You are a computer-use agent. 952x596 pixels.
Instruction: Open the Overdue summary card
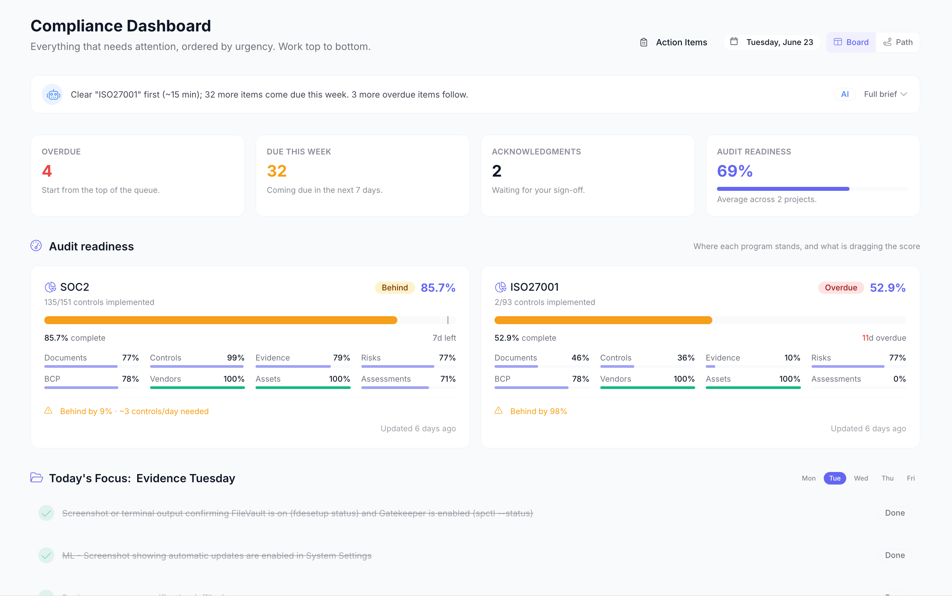point(138,175)
